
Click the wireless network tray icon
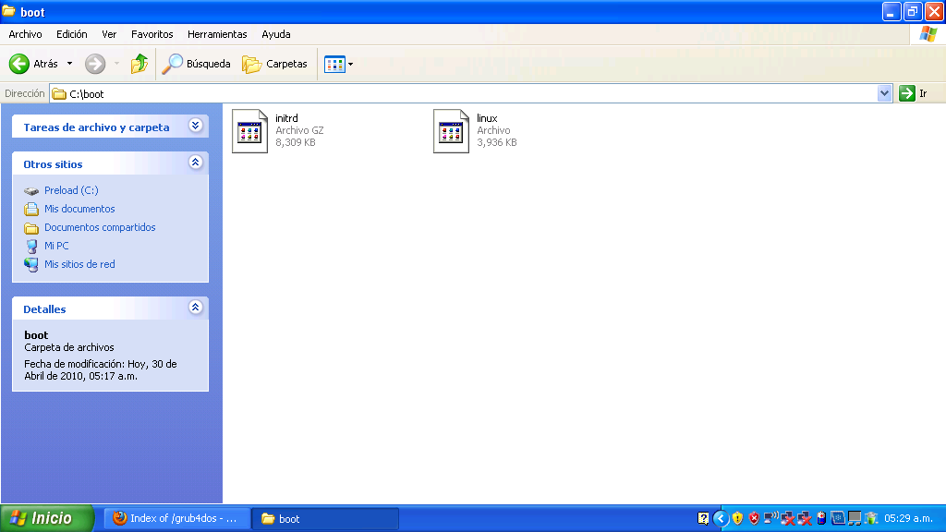(771, 517)
